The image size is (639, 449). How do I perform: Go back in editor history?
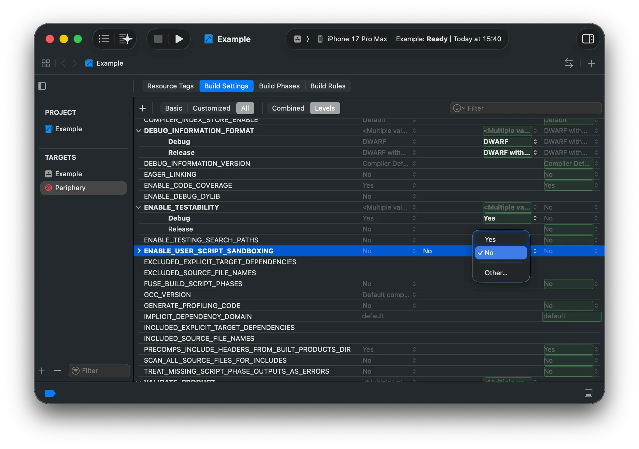(x=63, y=63)
